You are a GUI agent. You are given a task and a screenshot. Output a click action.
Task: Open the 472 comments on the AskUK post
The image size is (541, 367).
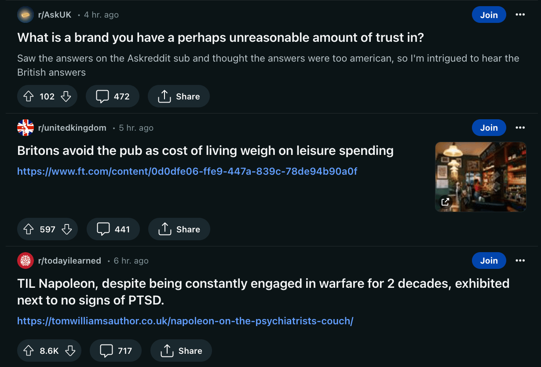113,96
